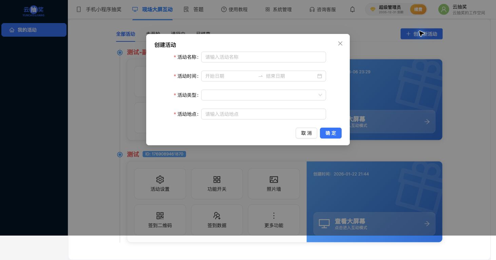Cancel with the 取消 button

click(x=306, y=133)
